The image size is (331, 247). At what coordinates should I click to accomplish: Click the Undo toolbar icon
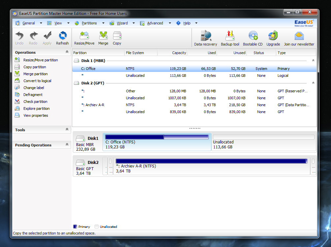[x=19, y=36]
